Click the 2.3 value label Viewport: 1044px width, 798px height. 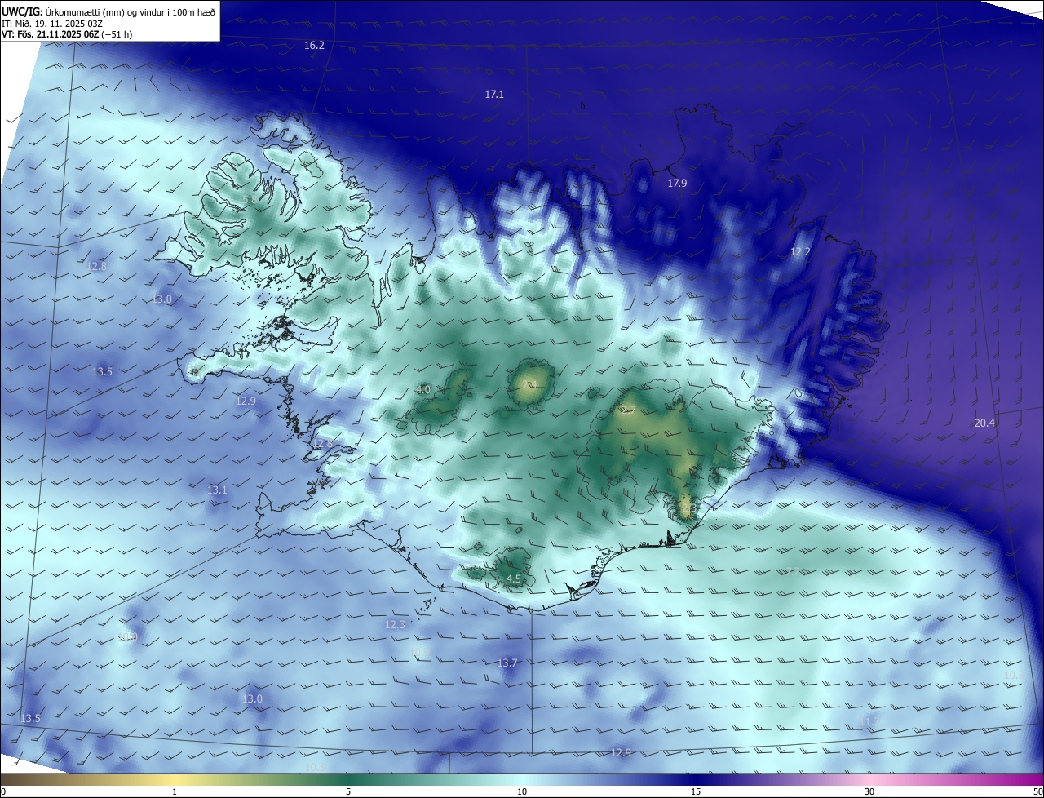(690, 508)
